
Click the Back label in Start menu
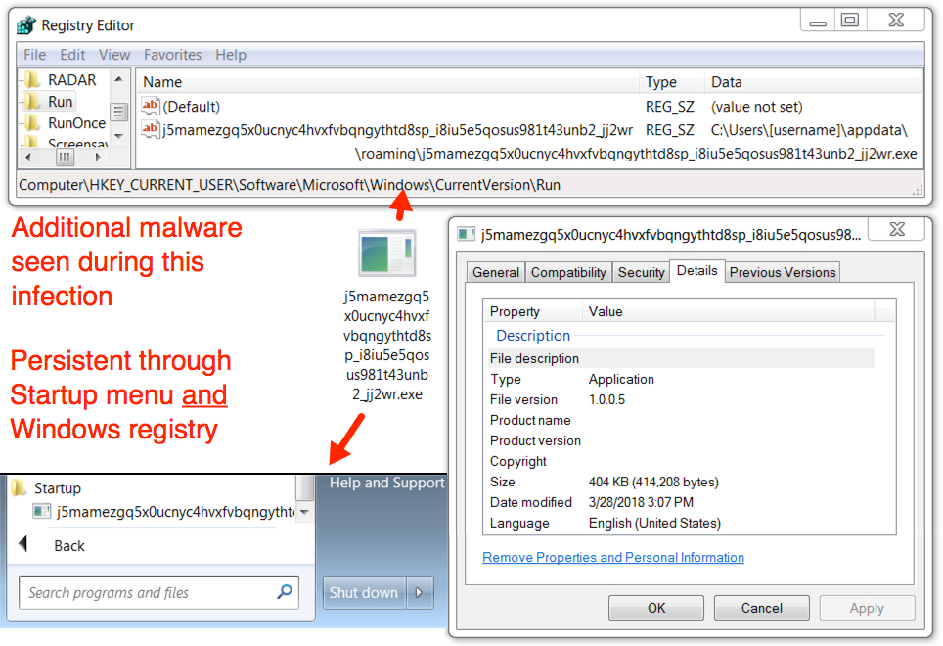point(69,545)
